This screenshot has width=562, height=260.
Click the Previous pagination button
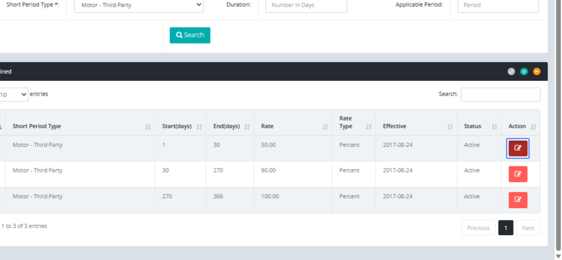pyautogui.click(x=478, y=228)
